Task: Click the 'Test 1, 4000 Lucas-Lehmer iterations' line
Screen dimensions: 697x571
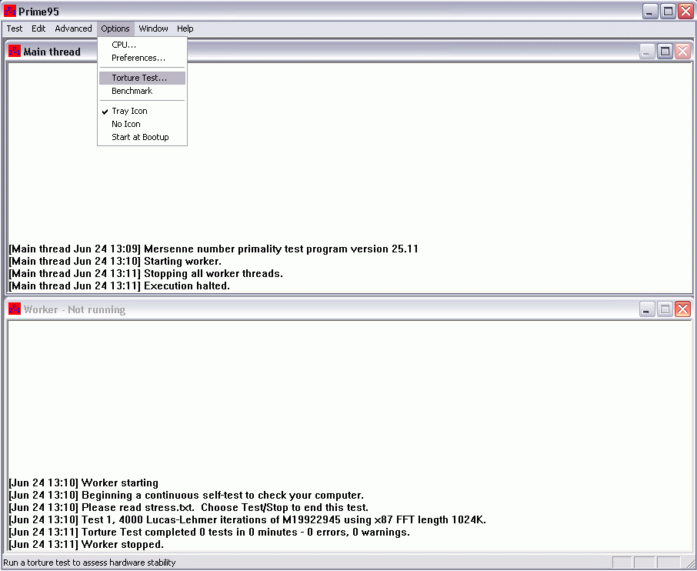Action: tap(248, 520)
